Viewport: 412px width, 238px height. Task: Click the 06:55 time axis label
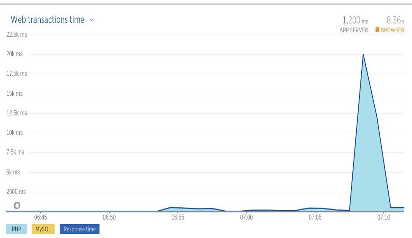click(x=178, y=218)
